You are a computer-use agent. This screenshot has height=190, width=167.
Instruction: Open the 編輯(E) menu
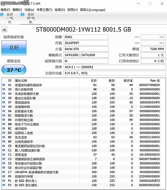(x=17, y=10)
